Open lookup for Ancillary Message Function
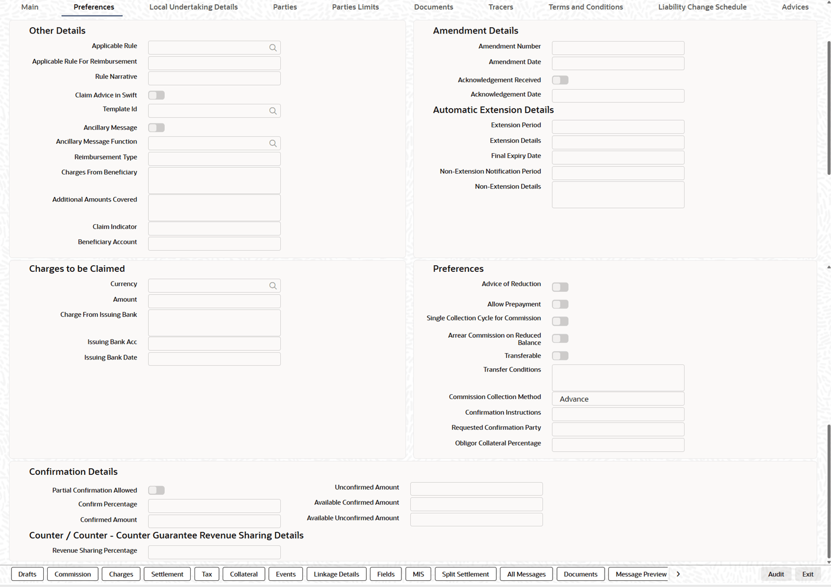 273,143
